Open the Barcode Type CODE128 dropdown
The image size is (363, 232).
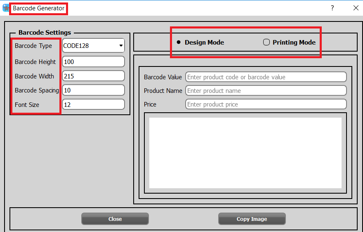coord(93,46)
